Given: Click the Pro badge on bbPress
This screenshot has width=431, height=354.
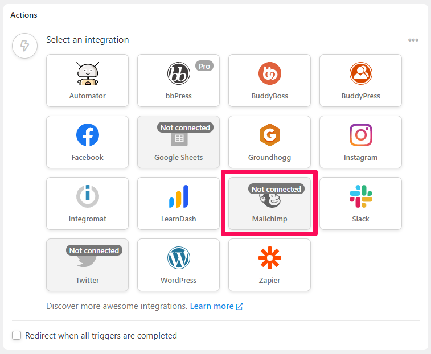Looking at the screenshot, I should [x=204, y=66].
